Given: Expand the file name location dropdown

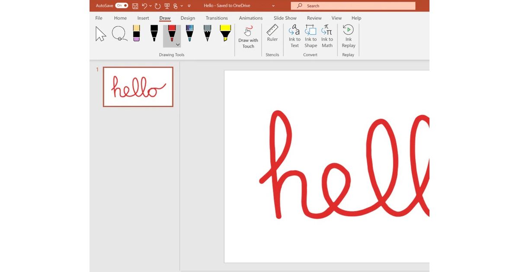Looking at the screenshot, I should coord(273,6).
